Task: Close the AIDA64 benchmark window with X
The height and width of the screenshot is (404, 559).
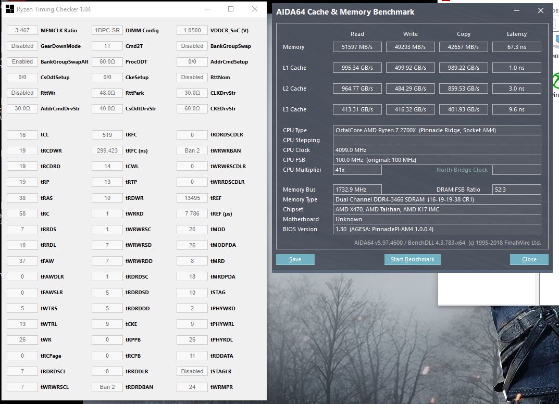Action: (x=540, y=11)
